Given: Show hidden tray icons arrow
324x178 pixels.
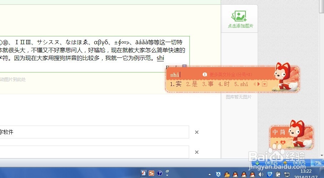Looking at the screenshot, I should point(209,174).
